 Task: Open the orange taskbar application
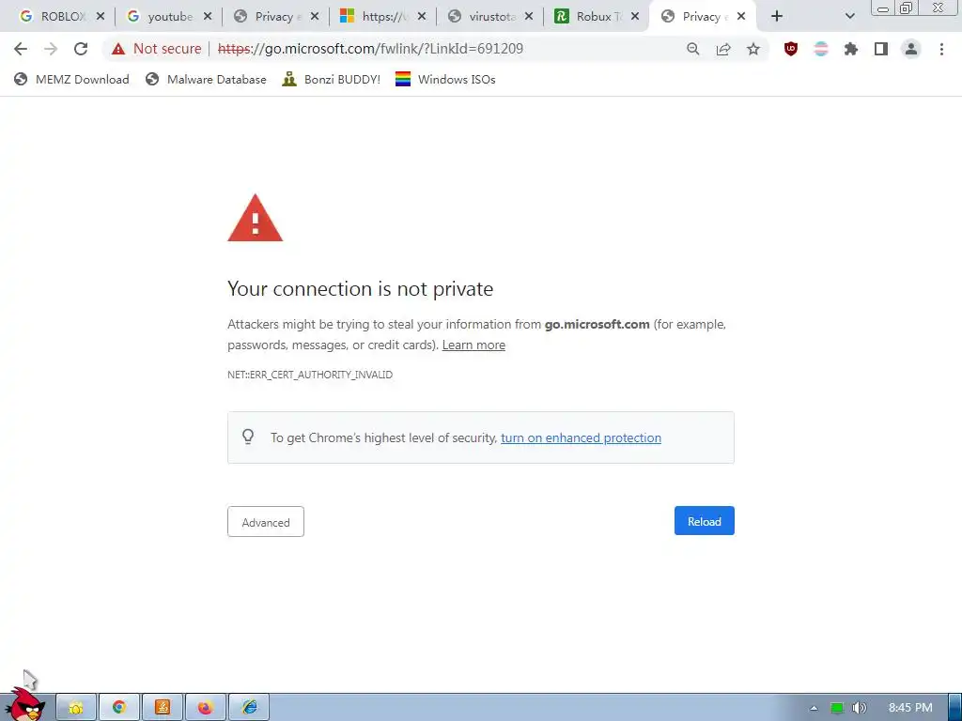[162, 708]
